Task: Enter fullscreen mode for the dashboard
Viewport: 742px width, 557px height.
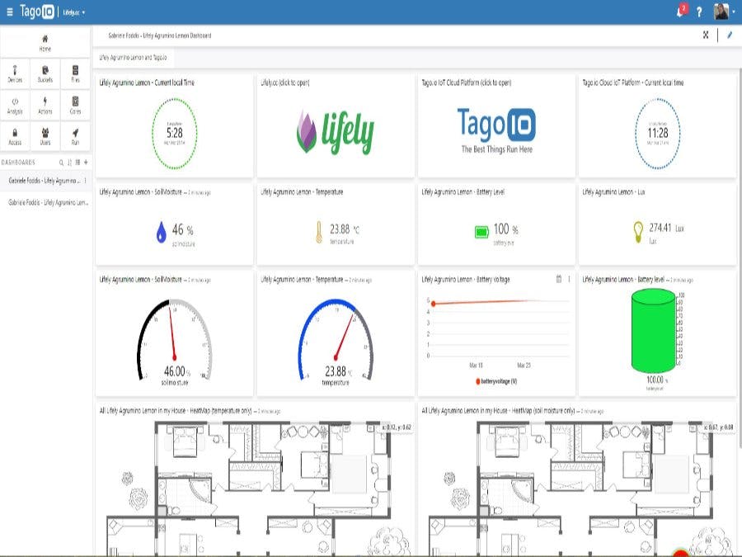Action: coord(706,35)
